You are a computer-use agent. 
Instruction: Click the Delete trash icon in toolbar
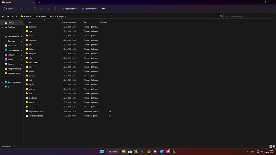tap(56, 8)
